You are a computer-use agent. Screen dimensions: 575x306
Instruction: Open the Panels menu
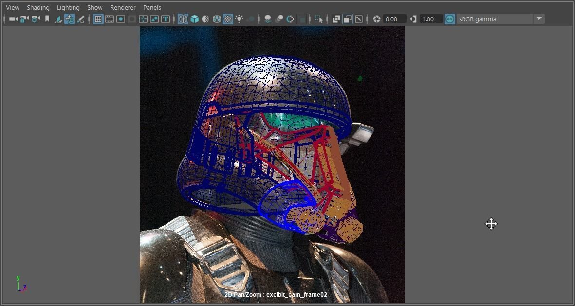click(x=152, y=7)
